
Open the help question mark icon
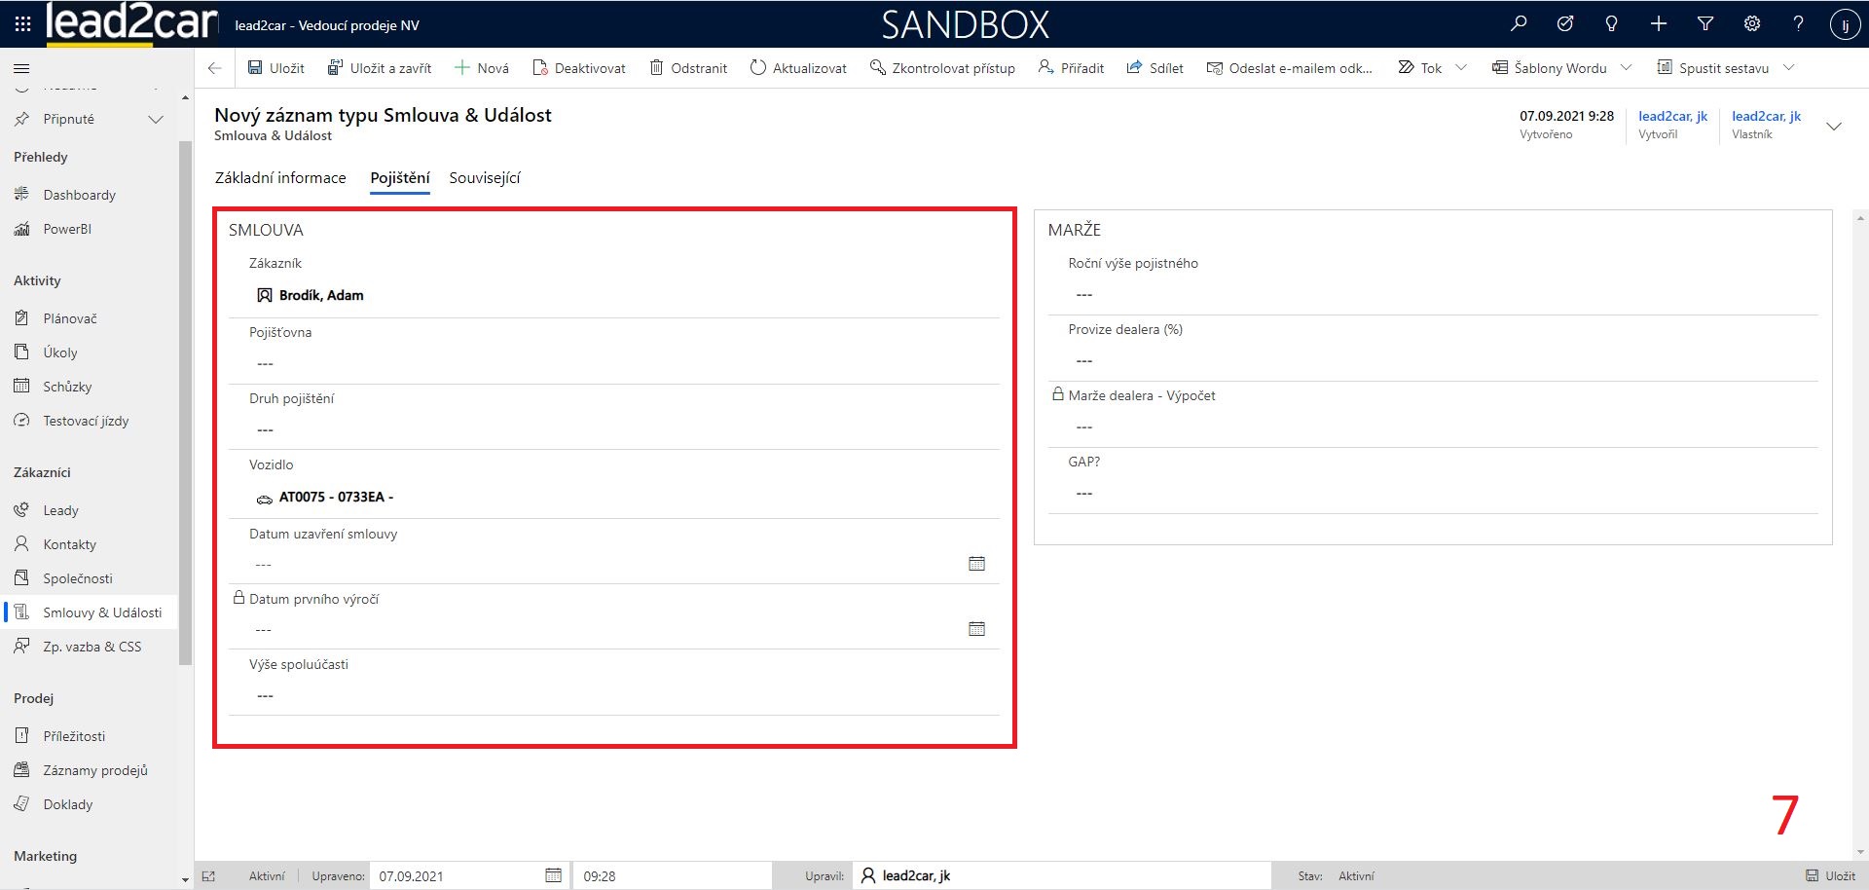tap(1798, 24)
